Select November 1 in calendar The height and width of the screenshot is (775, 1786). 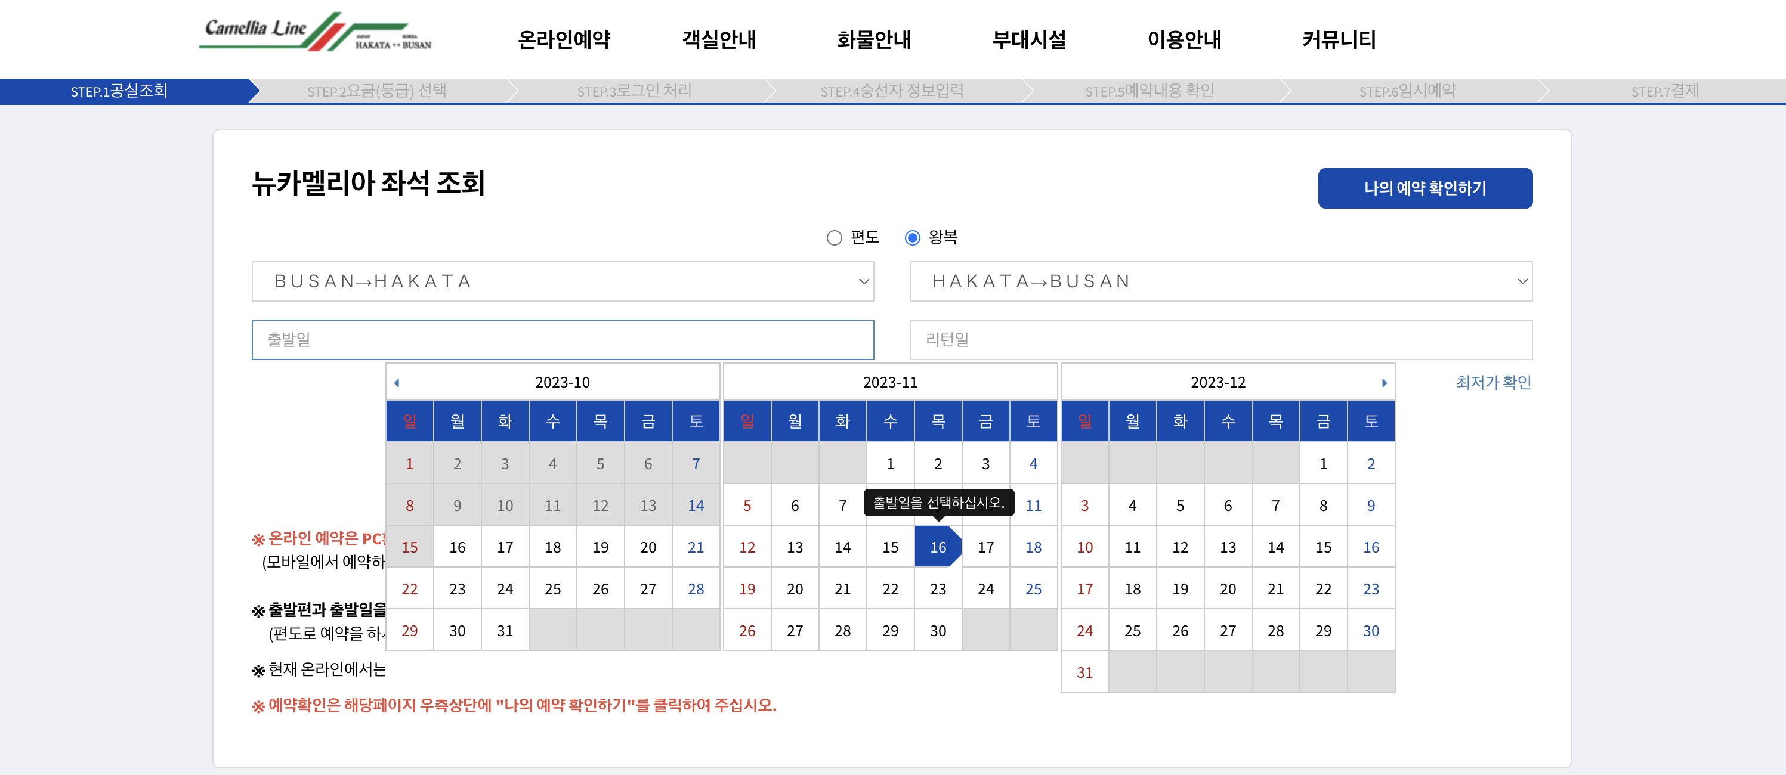(x=890, y=464)
